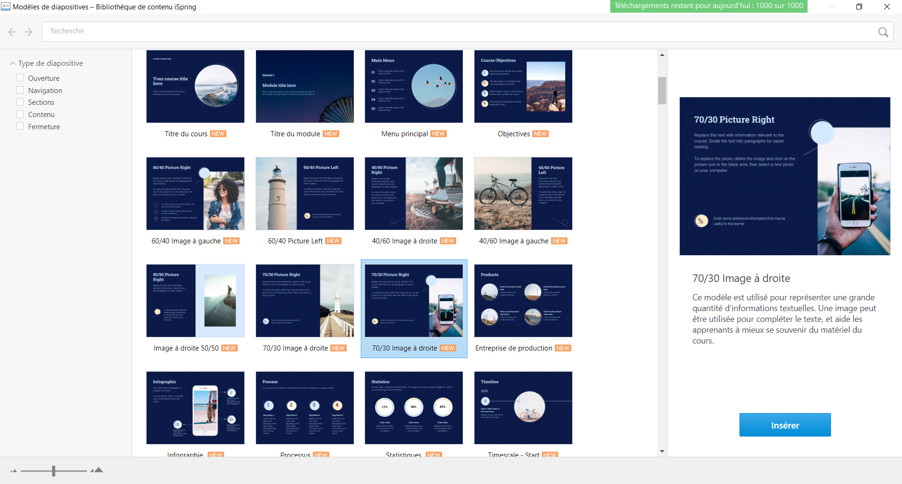Viewport: 902px width, 484px height.
Task: Click the forward navigation arrow
Action: click(28, 31)
